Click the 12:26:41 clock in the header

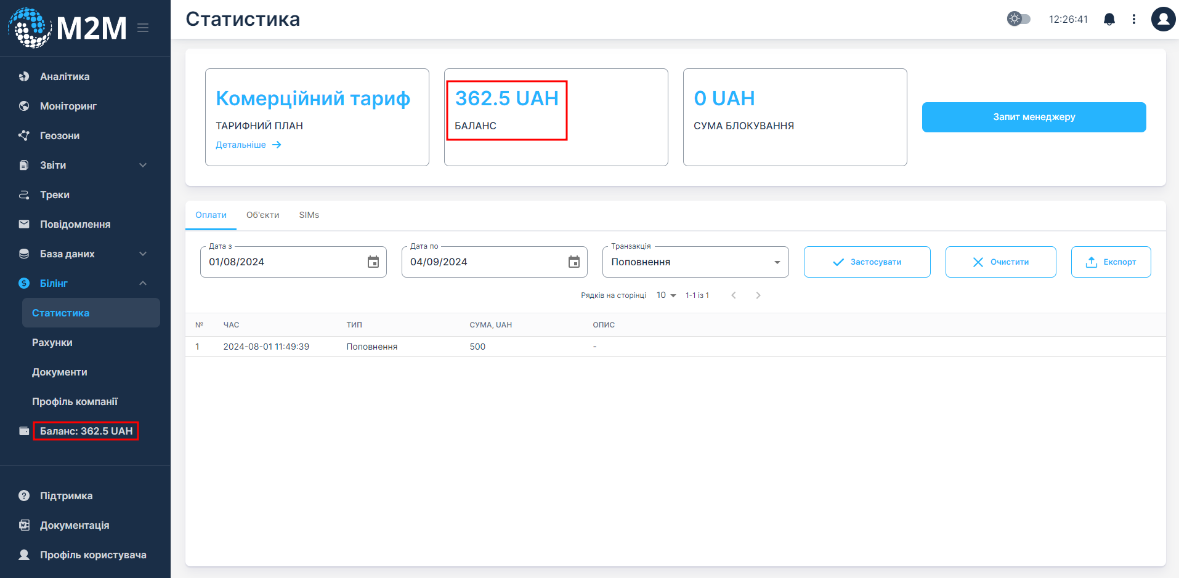[1068, 19]
